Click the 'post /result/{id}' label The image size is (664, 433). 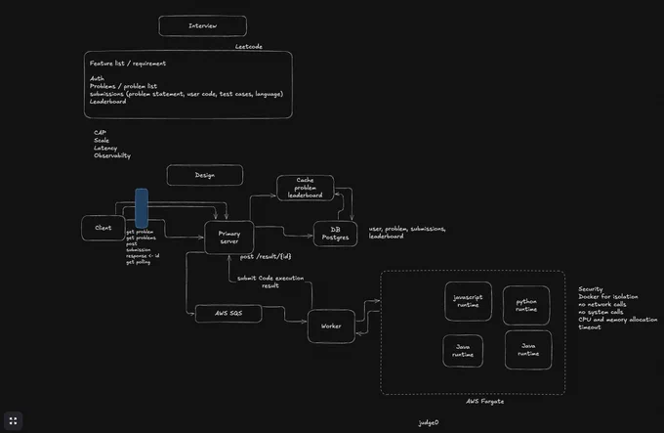[x=266, y=256]
